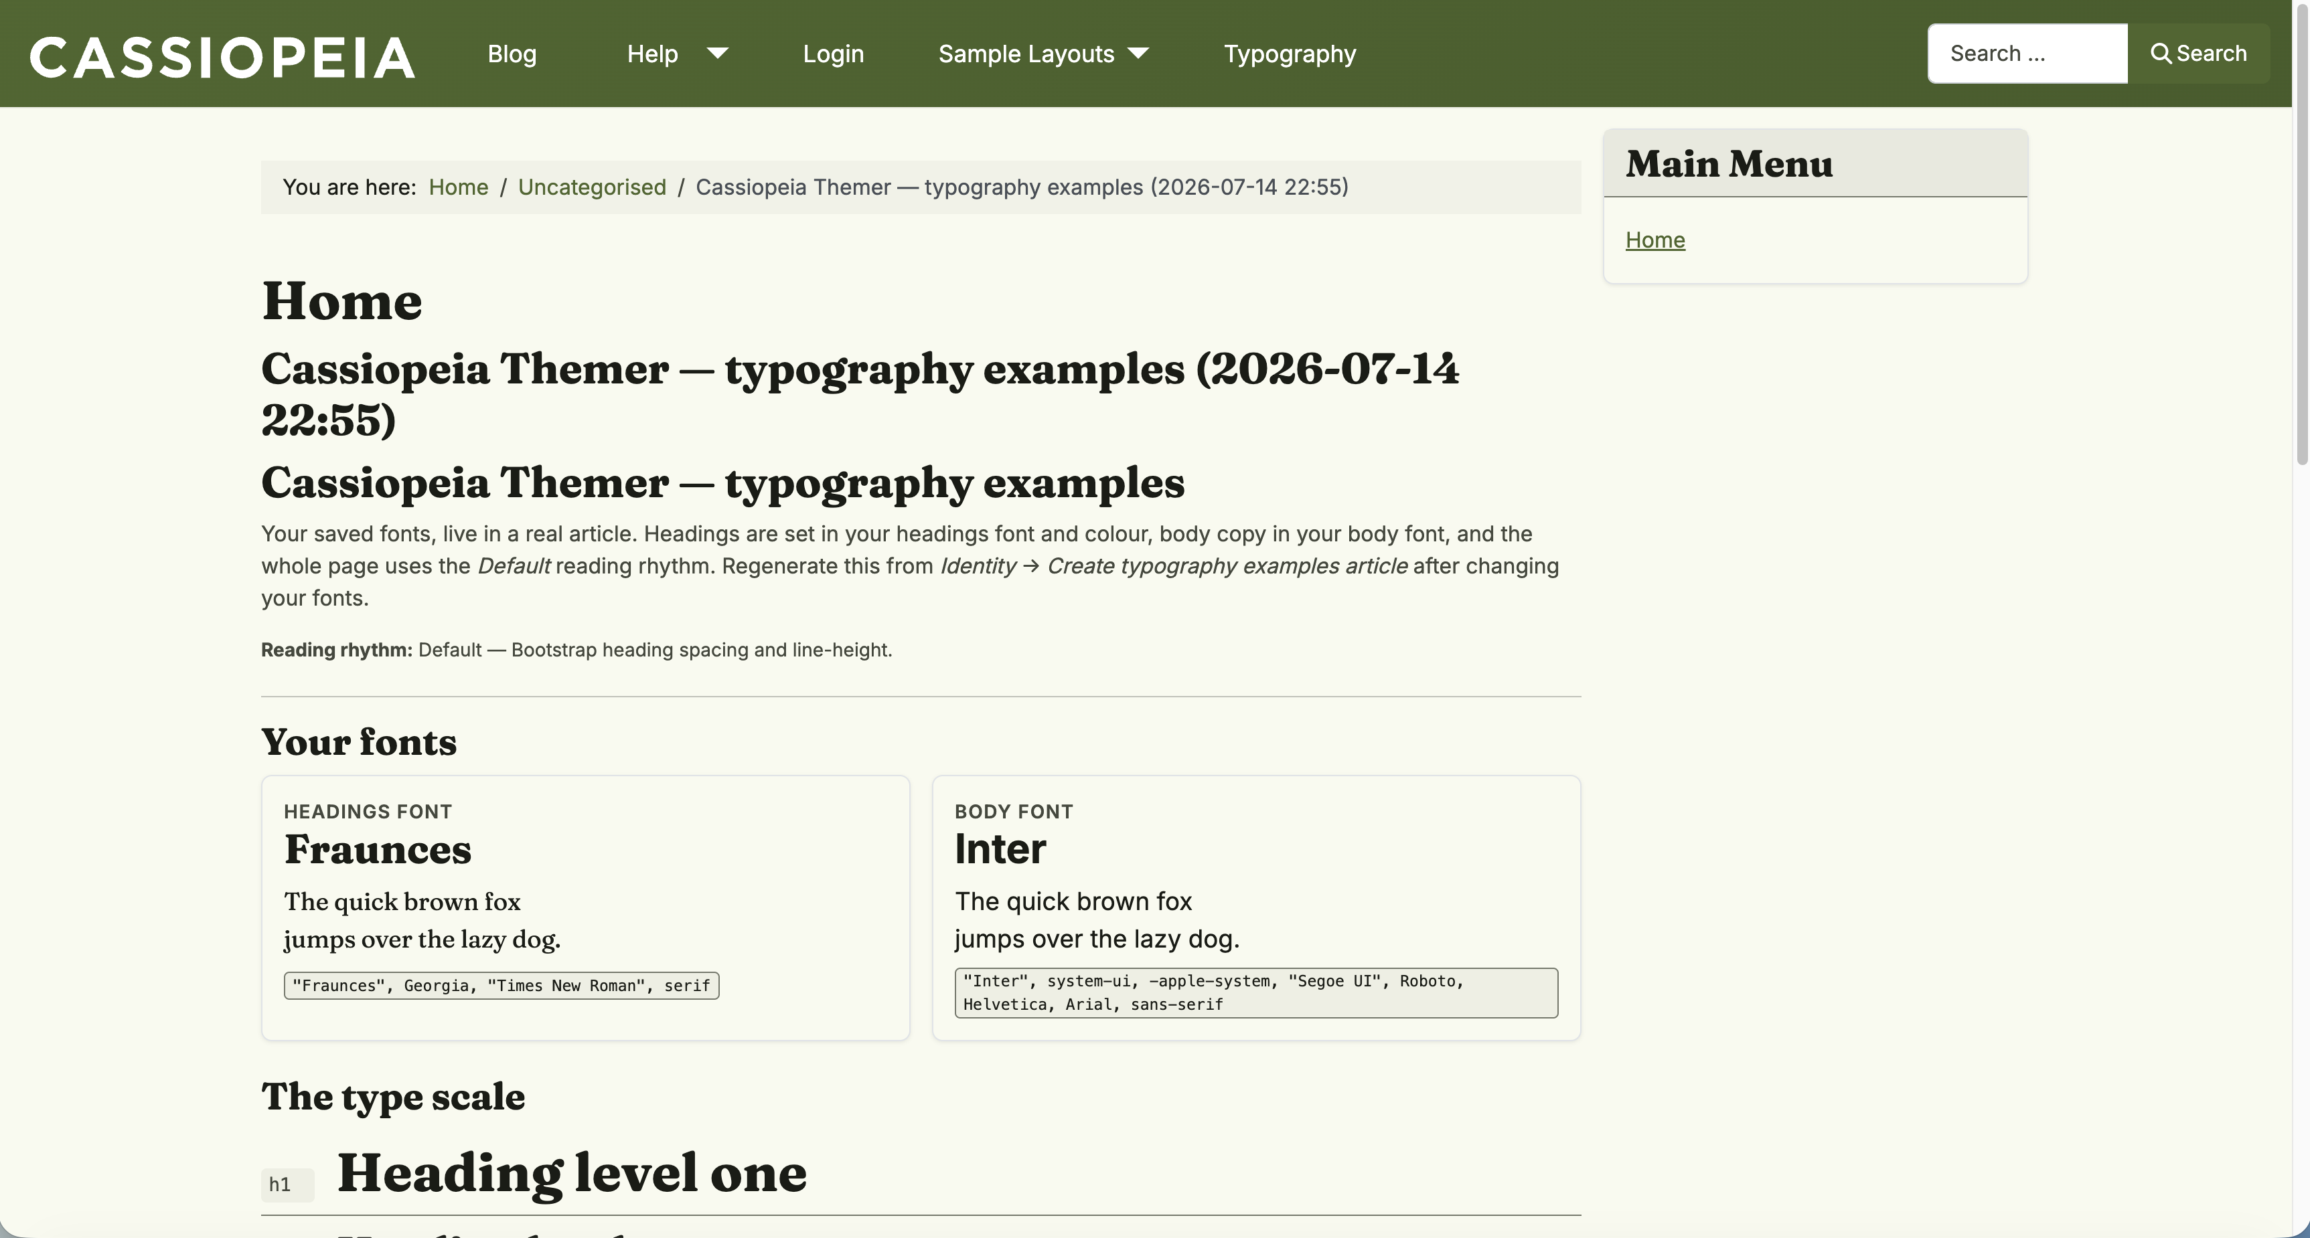2310x1238 pixels.
Task: Click the 'You are here:' breadcrumb label
Action: pos(350,187)
